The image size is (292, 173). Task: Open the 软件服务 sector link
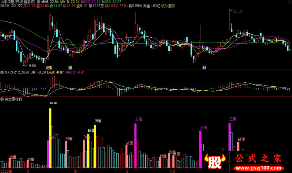coord(168,6)
